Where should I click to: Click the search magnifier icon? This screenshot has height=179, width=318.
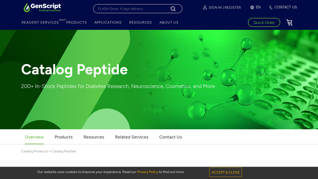tap(173, 9)
